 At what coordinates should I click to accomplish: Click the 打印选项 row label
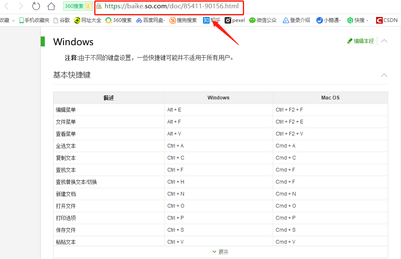[x=66, y=218]
